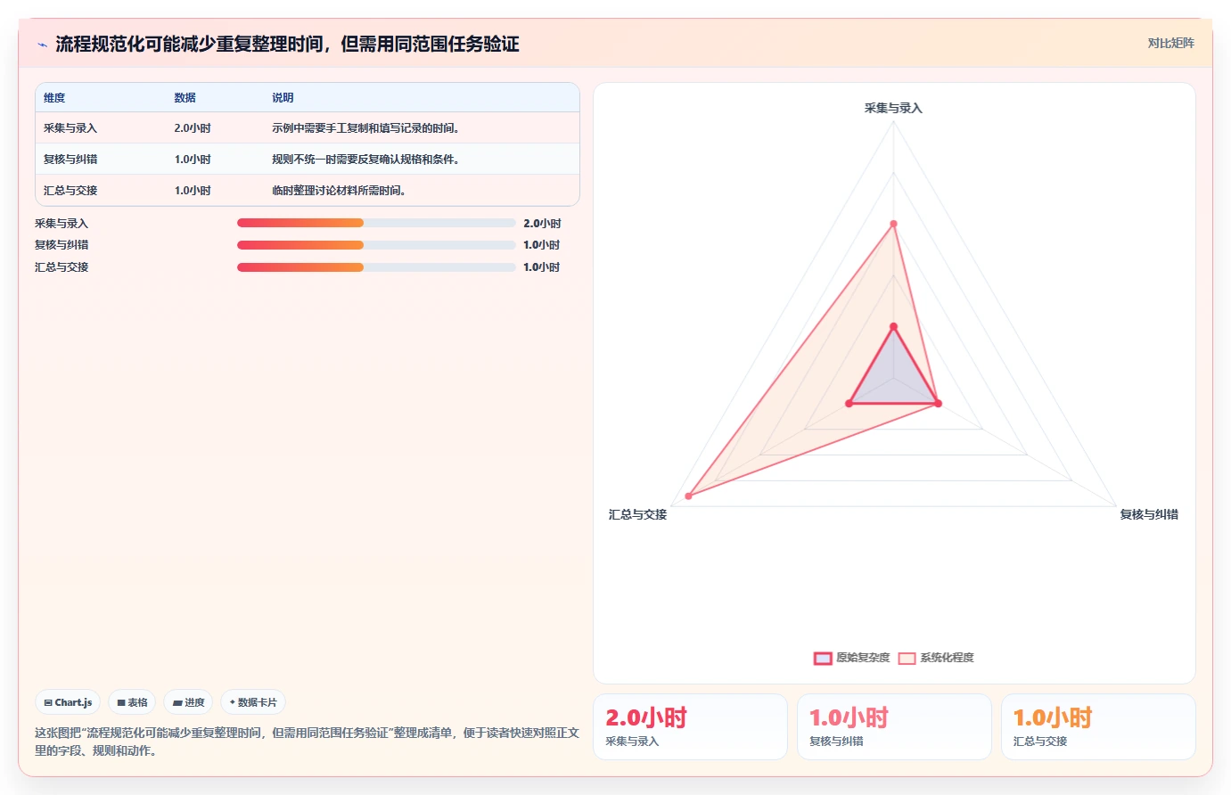Open the 1.0小时 汇总与交接 data card
Viewport: 1231px width, 795px height.
pos(1098,726)
